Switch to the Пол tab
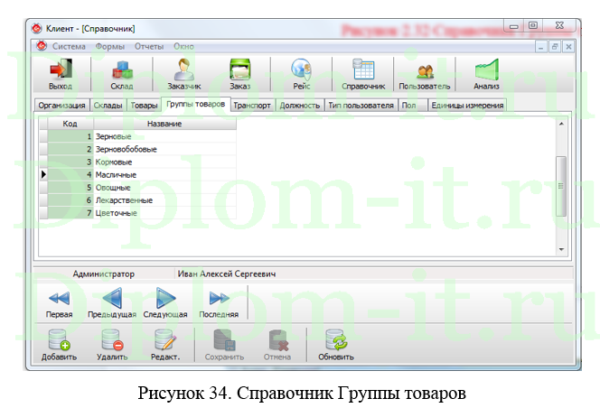 click(412, 105)
